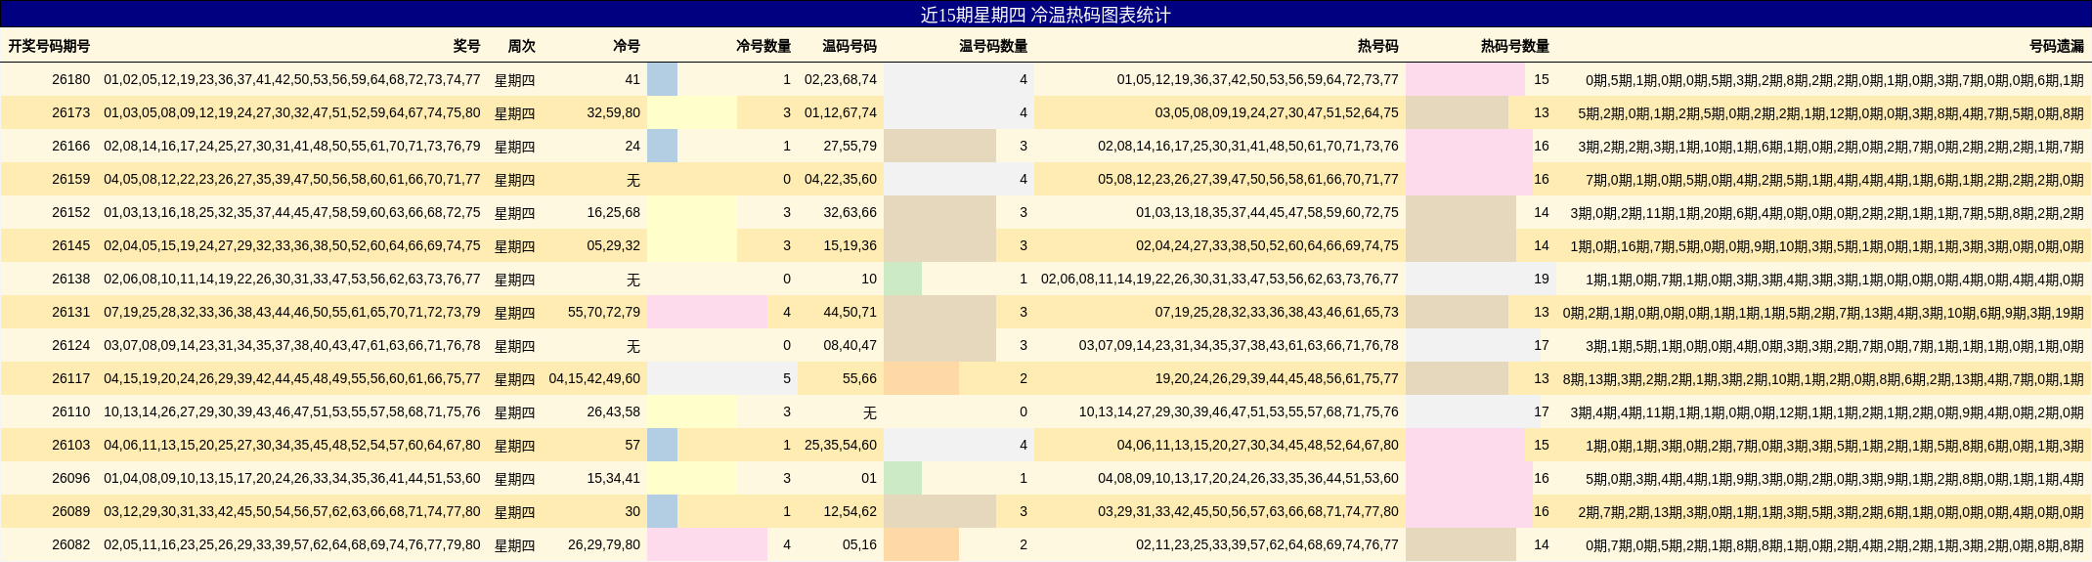The height and width of the screenshot is (562, 2092).
Task: Click cold number 41 in row 26180
Action: click(632, 79)
